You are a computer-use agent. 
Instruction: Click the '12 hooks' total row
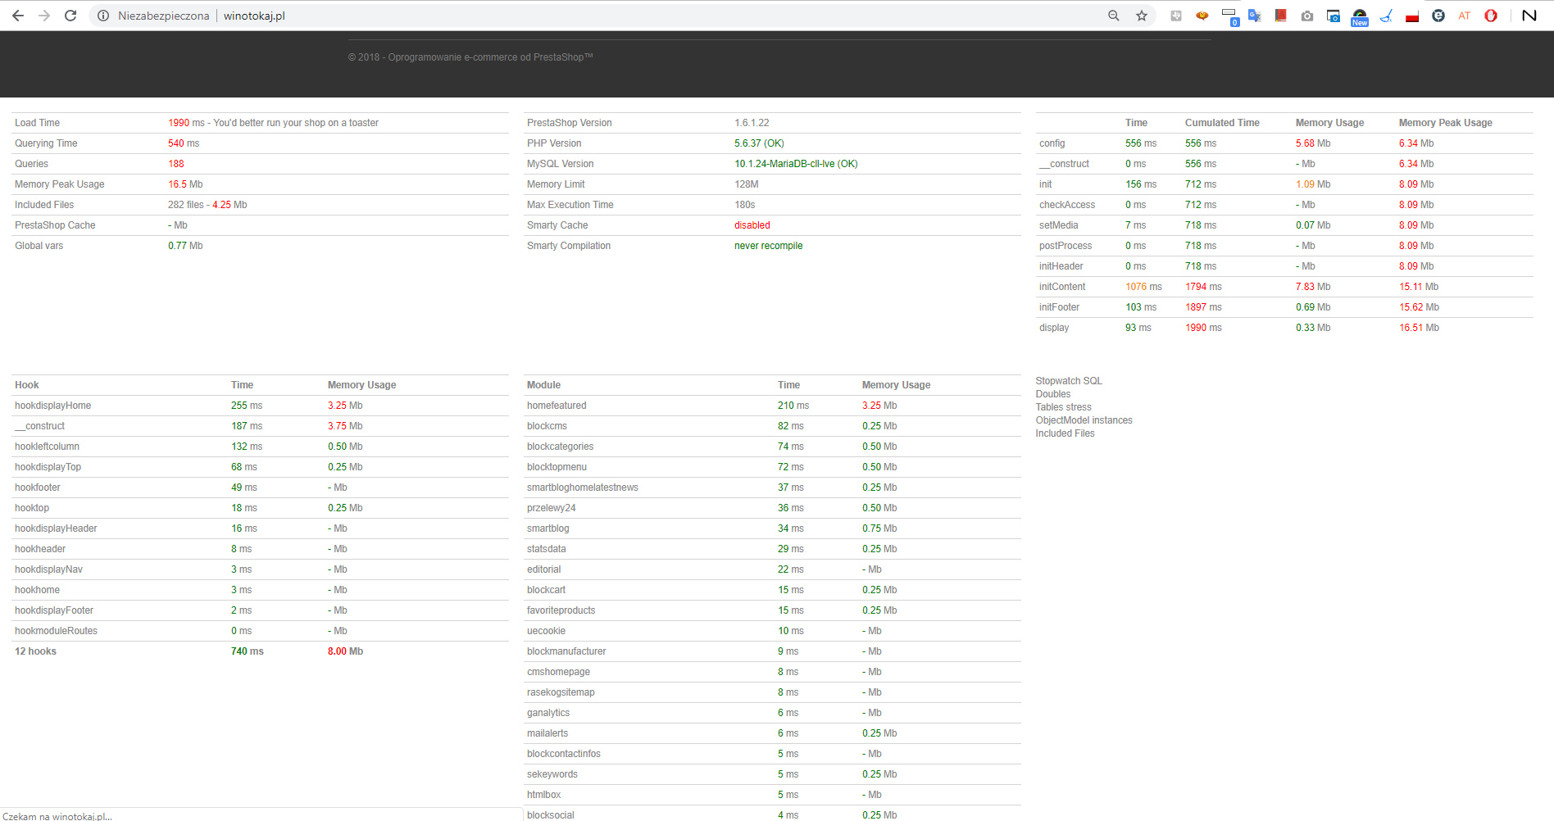[x=260, y=651]
